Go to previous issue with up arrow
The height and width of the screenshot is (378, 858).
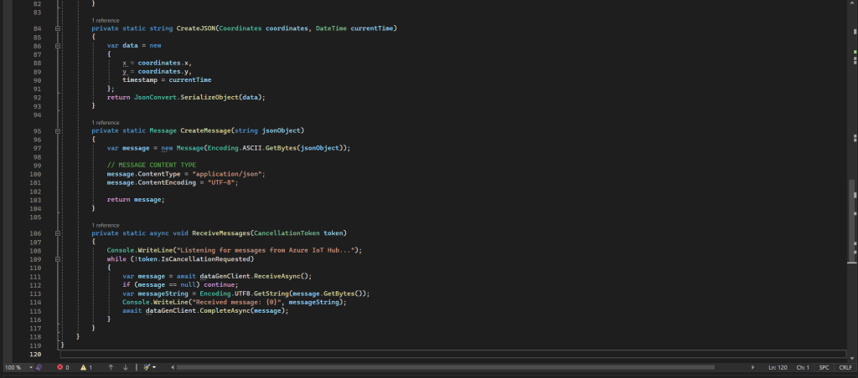point(110,367)
